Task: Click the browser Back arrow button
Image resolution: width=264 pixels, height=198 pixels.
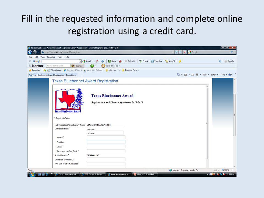Action: (30, 52)
